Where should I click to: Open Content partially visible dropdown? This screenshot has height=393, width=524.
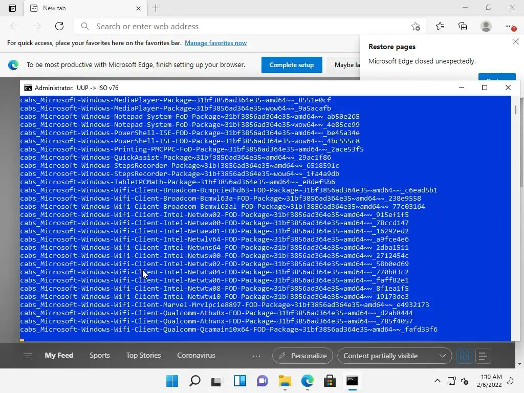[395, 356]
